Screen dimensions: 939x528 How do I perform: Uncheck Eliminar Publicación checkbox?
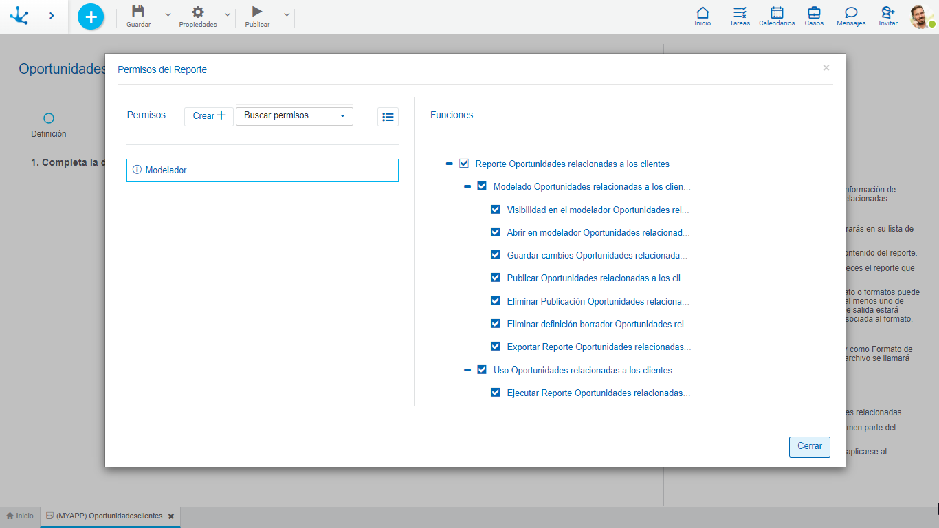[x=496, y=301]
